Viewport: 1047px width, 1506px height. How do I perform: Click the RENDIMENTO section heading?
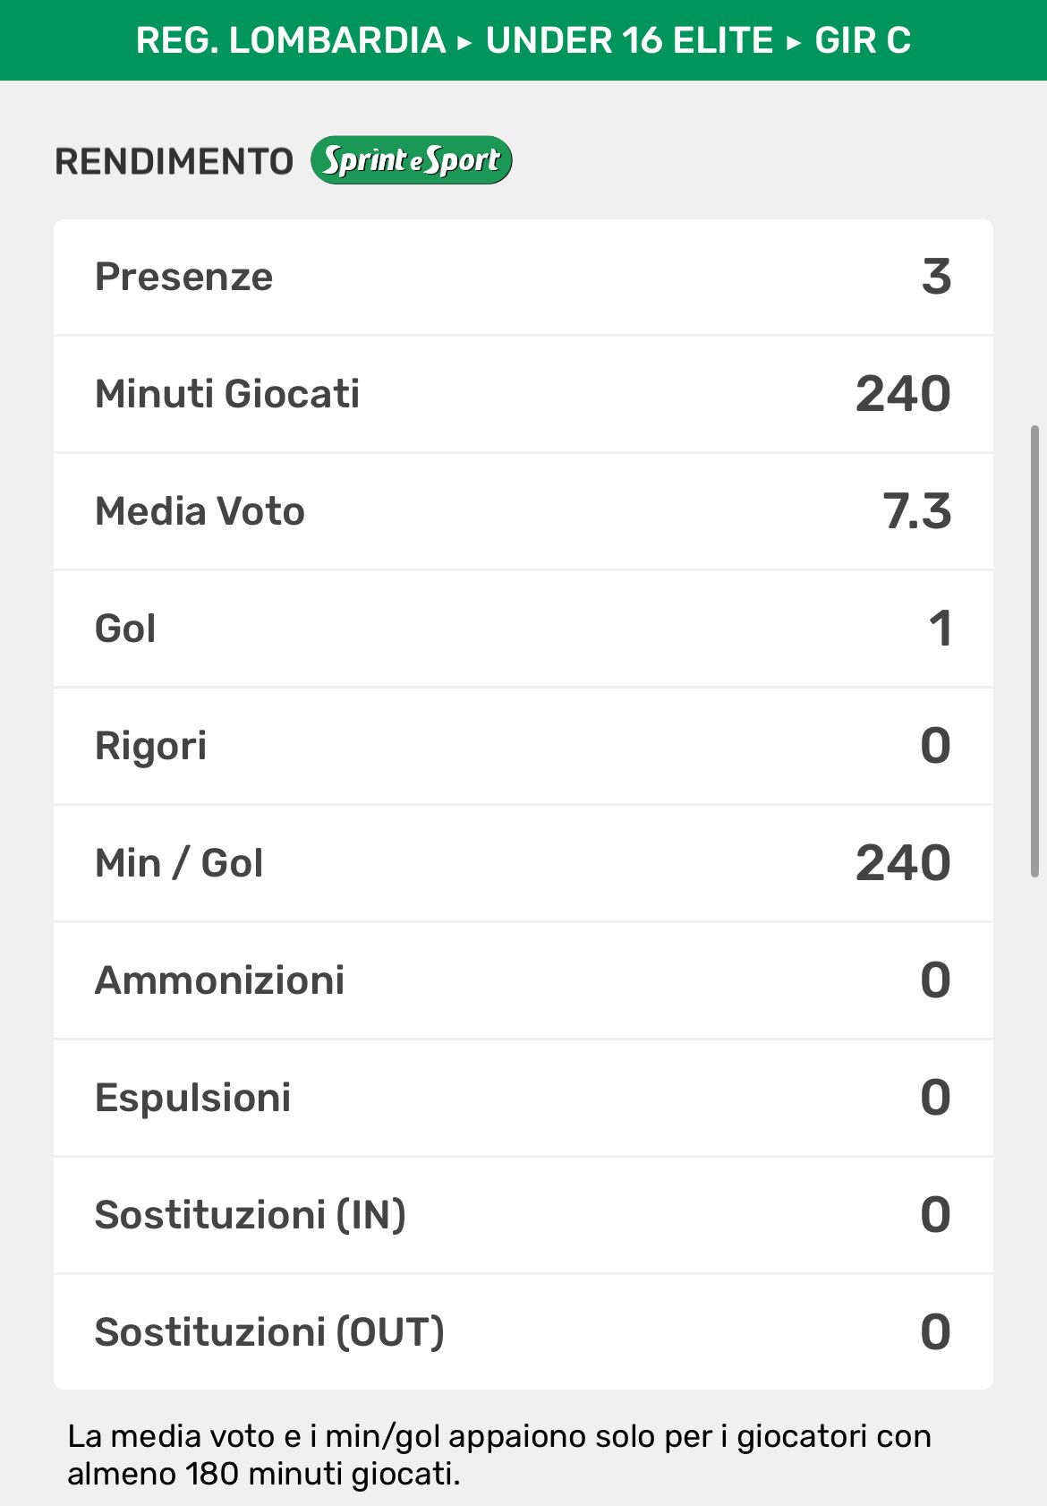click(x=174, y=161)
